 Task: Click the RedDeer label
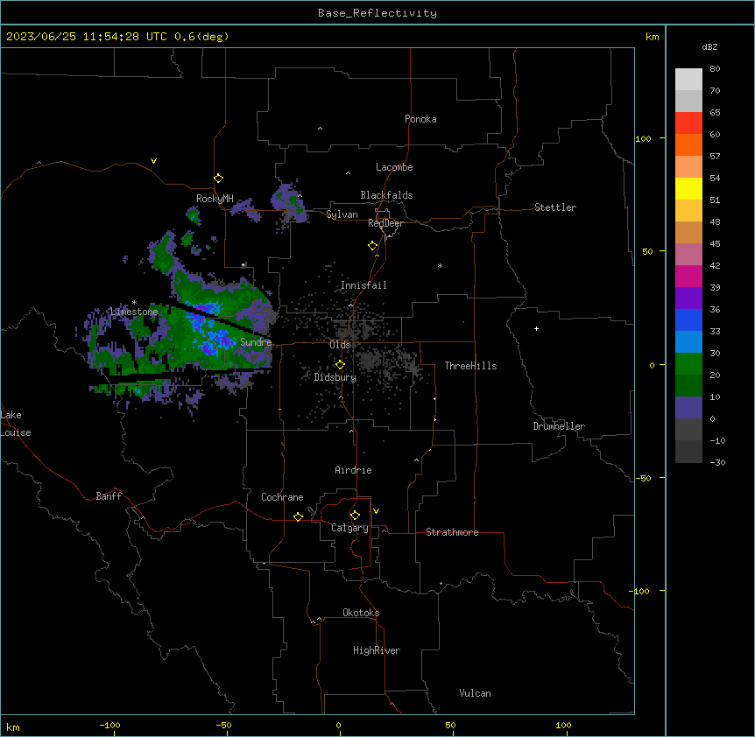[x=385, y=223]
